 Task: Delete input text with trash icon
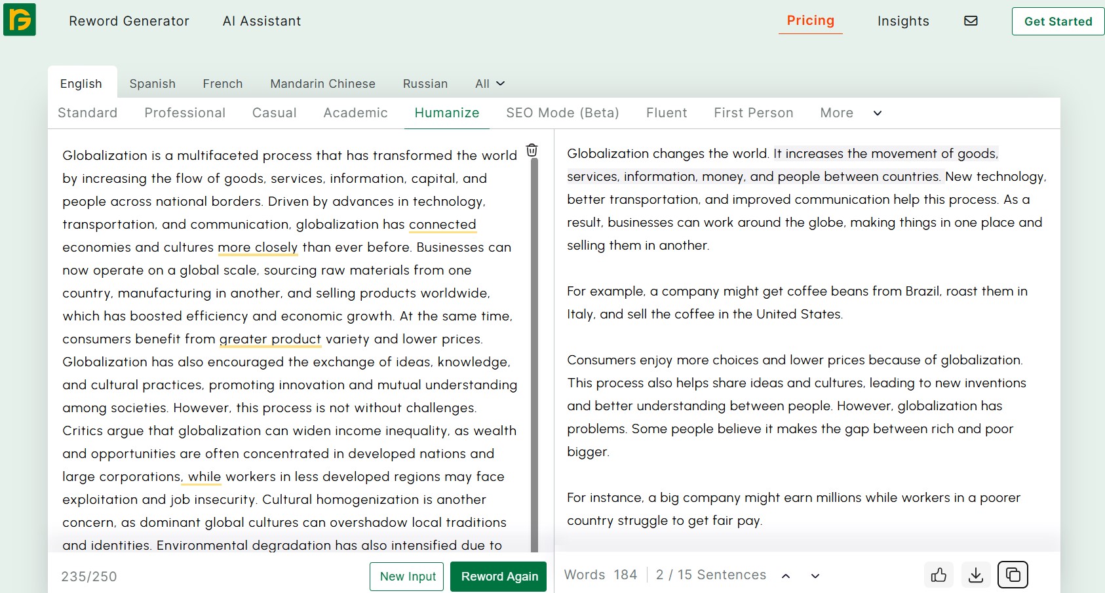pos(532,150)
